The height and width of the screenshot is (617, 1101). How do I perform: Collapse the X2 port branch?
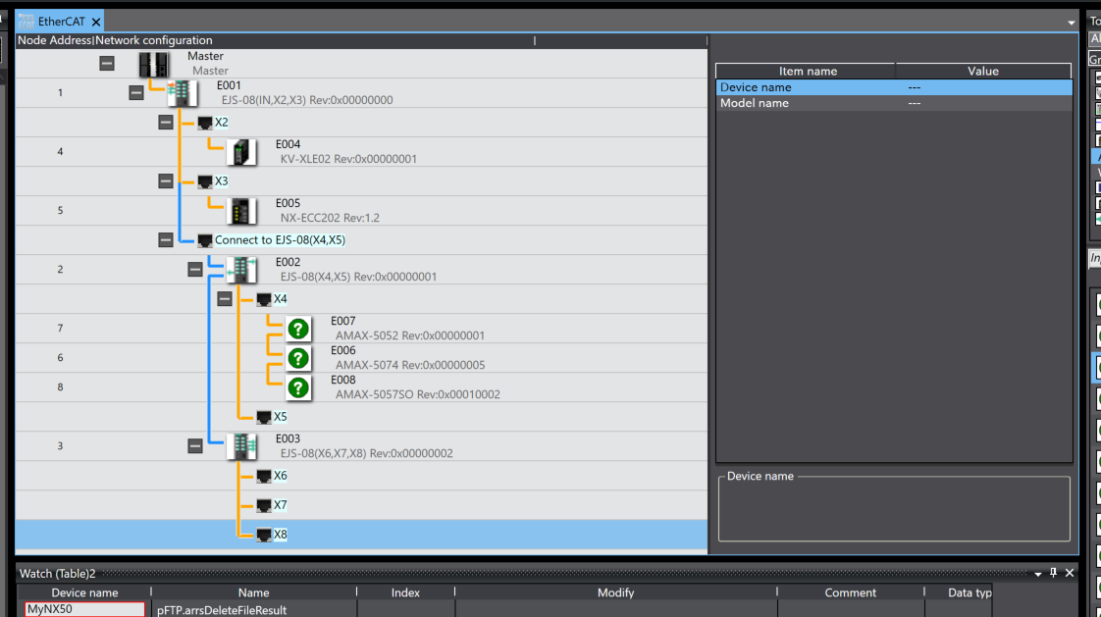166,123
